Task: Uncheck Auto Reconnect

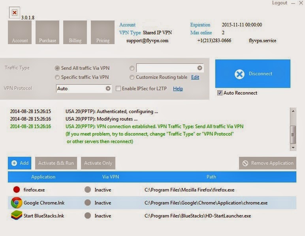Action: click(x=220, y=93)
